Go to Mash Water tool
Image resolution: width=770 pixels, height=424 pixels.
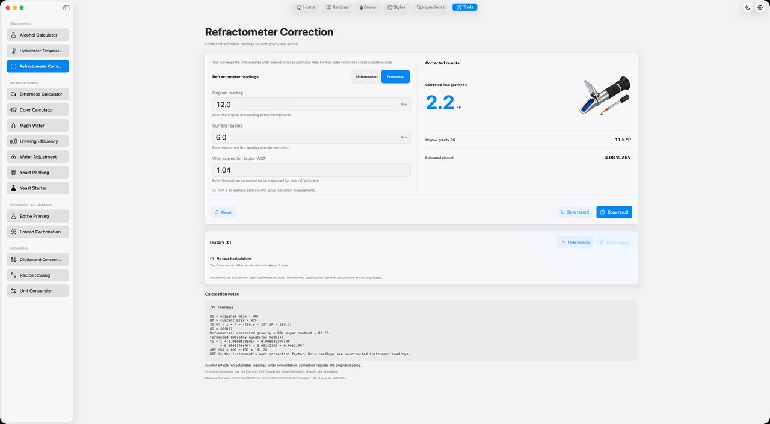(x=38, y=125)
